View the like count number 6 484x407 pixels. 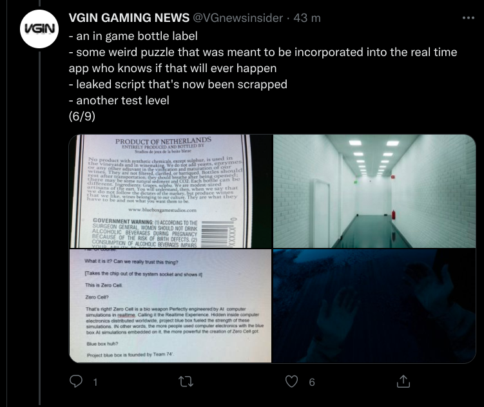click(x=312, y=383)
